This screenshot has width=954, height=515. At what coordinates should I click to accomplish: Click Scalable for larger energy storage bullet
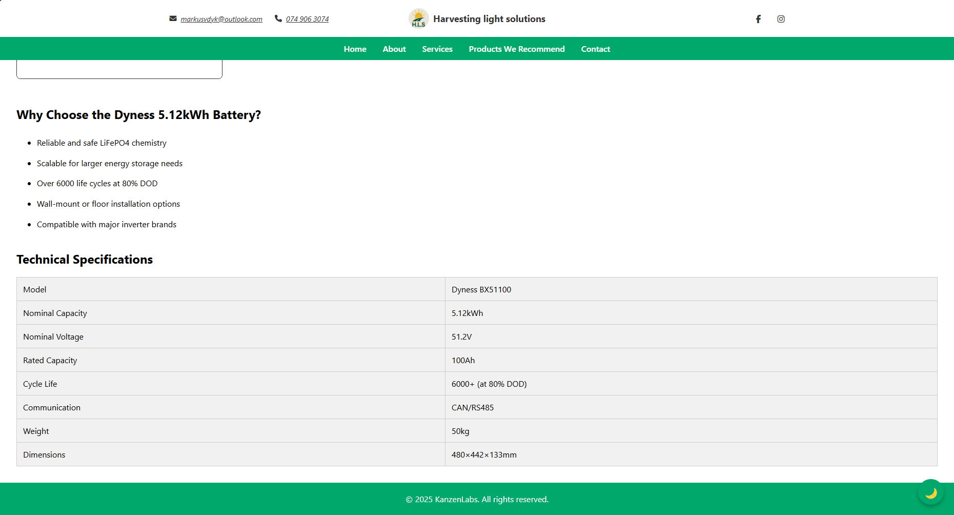(x=110, y=163)
